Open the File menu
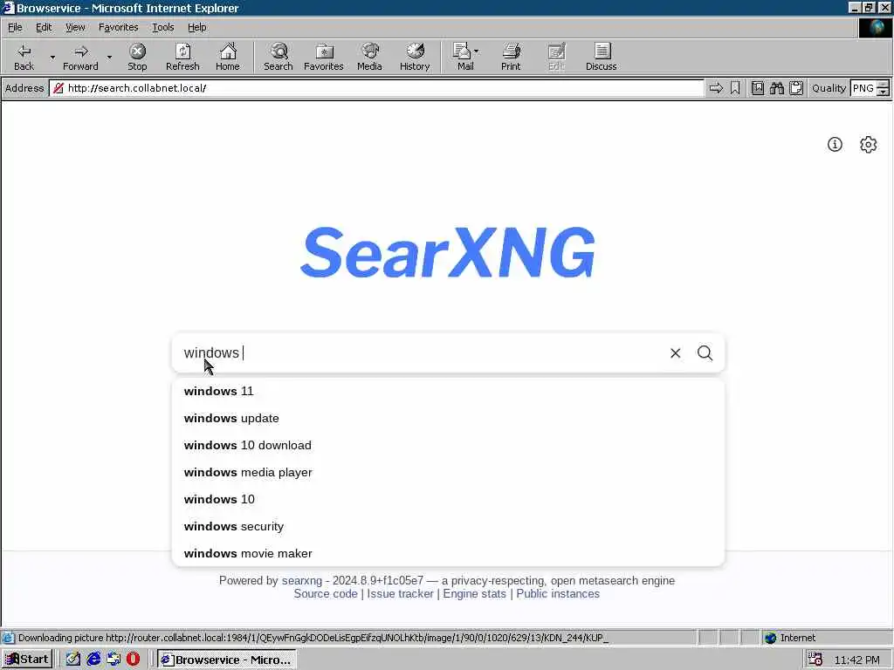The image size is (894, 670). (15, 27)
